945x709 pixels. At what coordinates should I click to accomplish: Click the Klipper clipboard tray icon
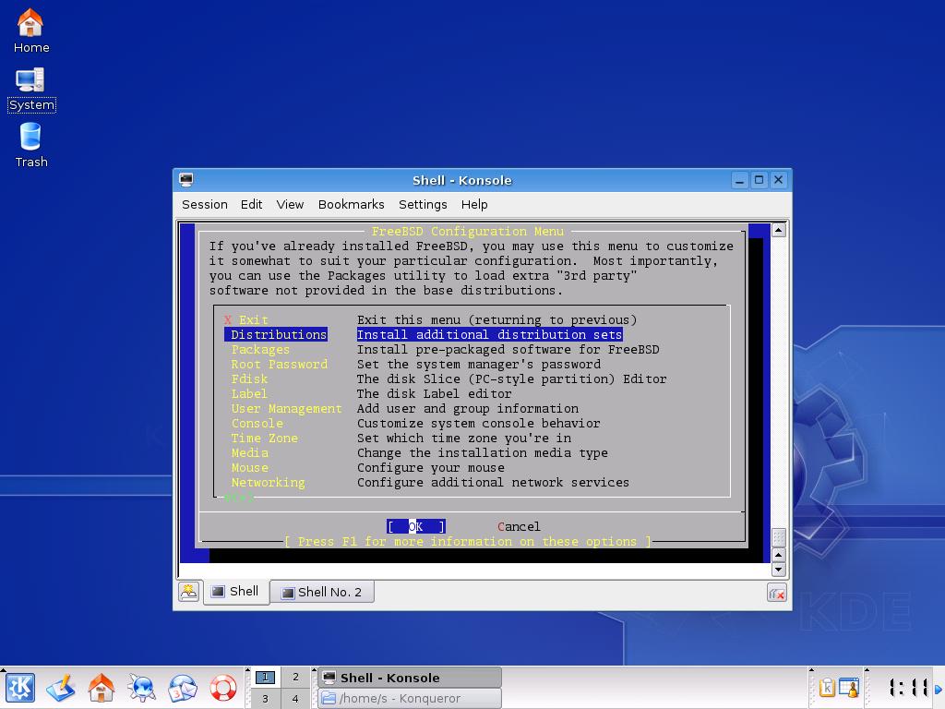pyautogui.click(x=827, y=687)
